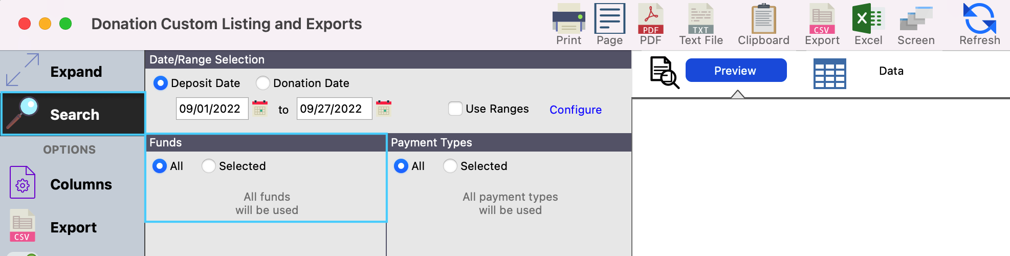The height and width of the screenshot is (256, 1010).
Task: Open the start date calendar picker
Action: pos(260,109)
